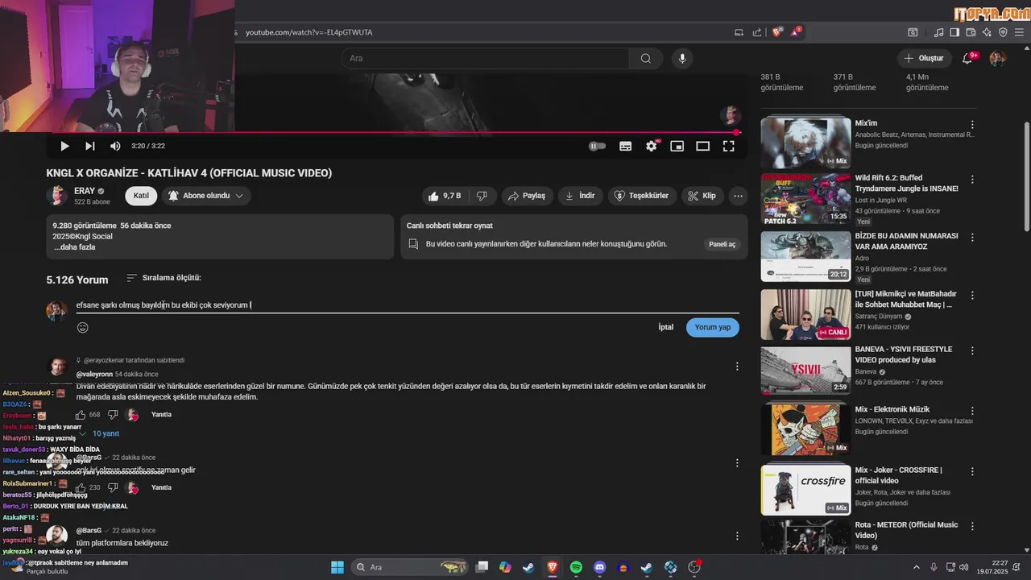Start voice search with microphone
Viewport: 1031px width, 580px height.
tap(682, 58)
